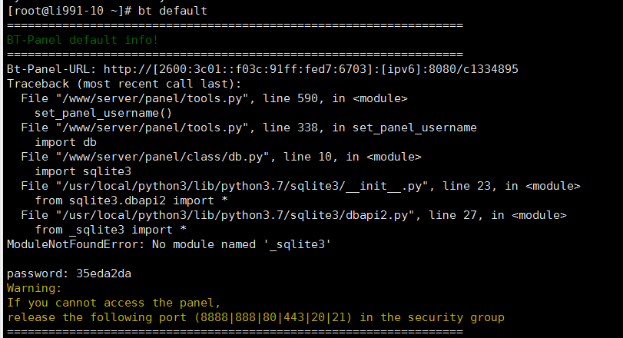The height and width of the screenshot is (338, 623).
Task: Click the password value 35eda2da
Action: click(103, 273)
